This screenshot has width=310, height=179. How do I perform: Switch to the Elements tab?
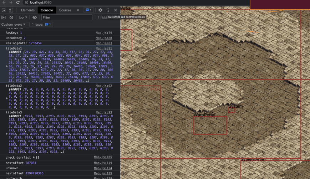click(x=28, y=10)
